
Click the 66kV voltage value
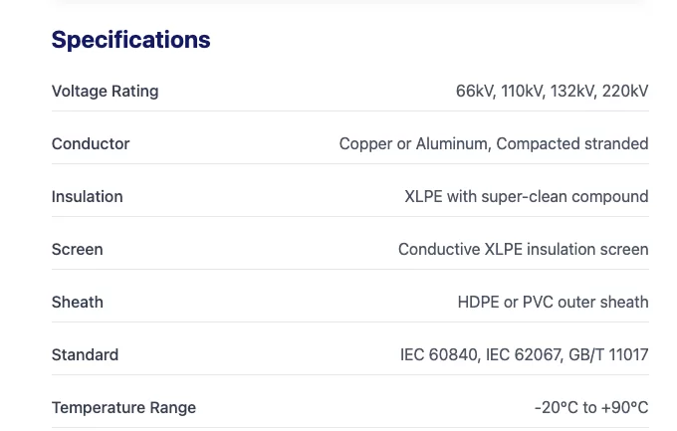click(474, 92)
